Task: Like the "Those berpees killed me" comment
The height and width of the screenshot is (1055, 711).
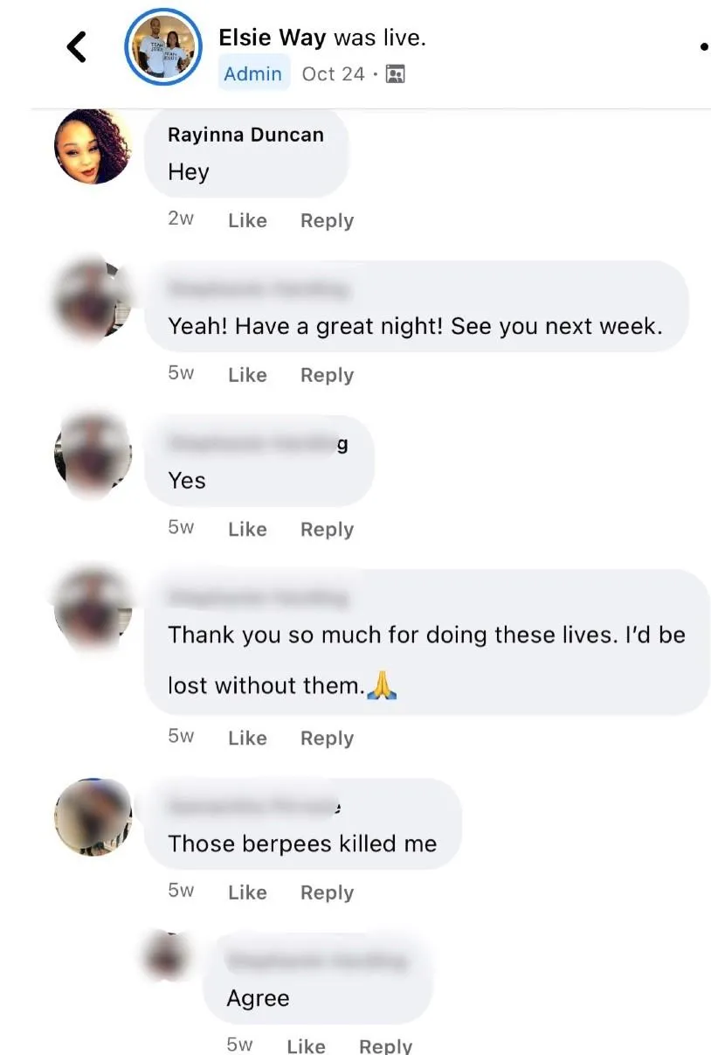Action: (x=247, y=892)
